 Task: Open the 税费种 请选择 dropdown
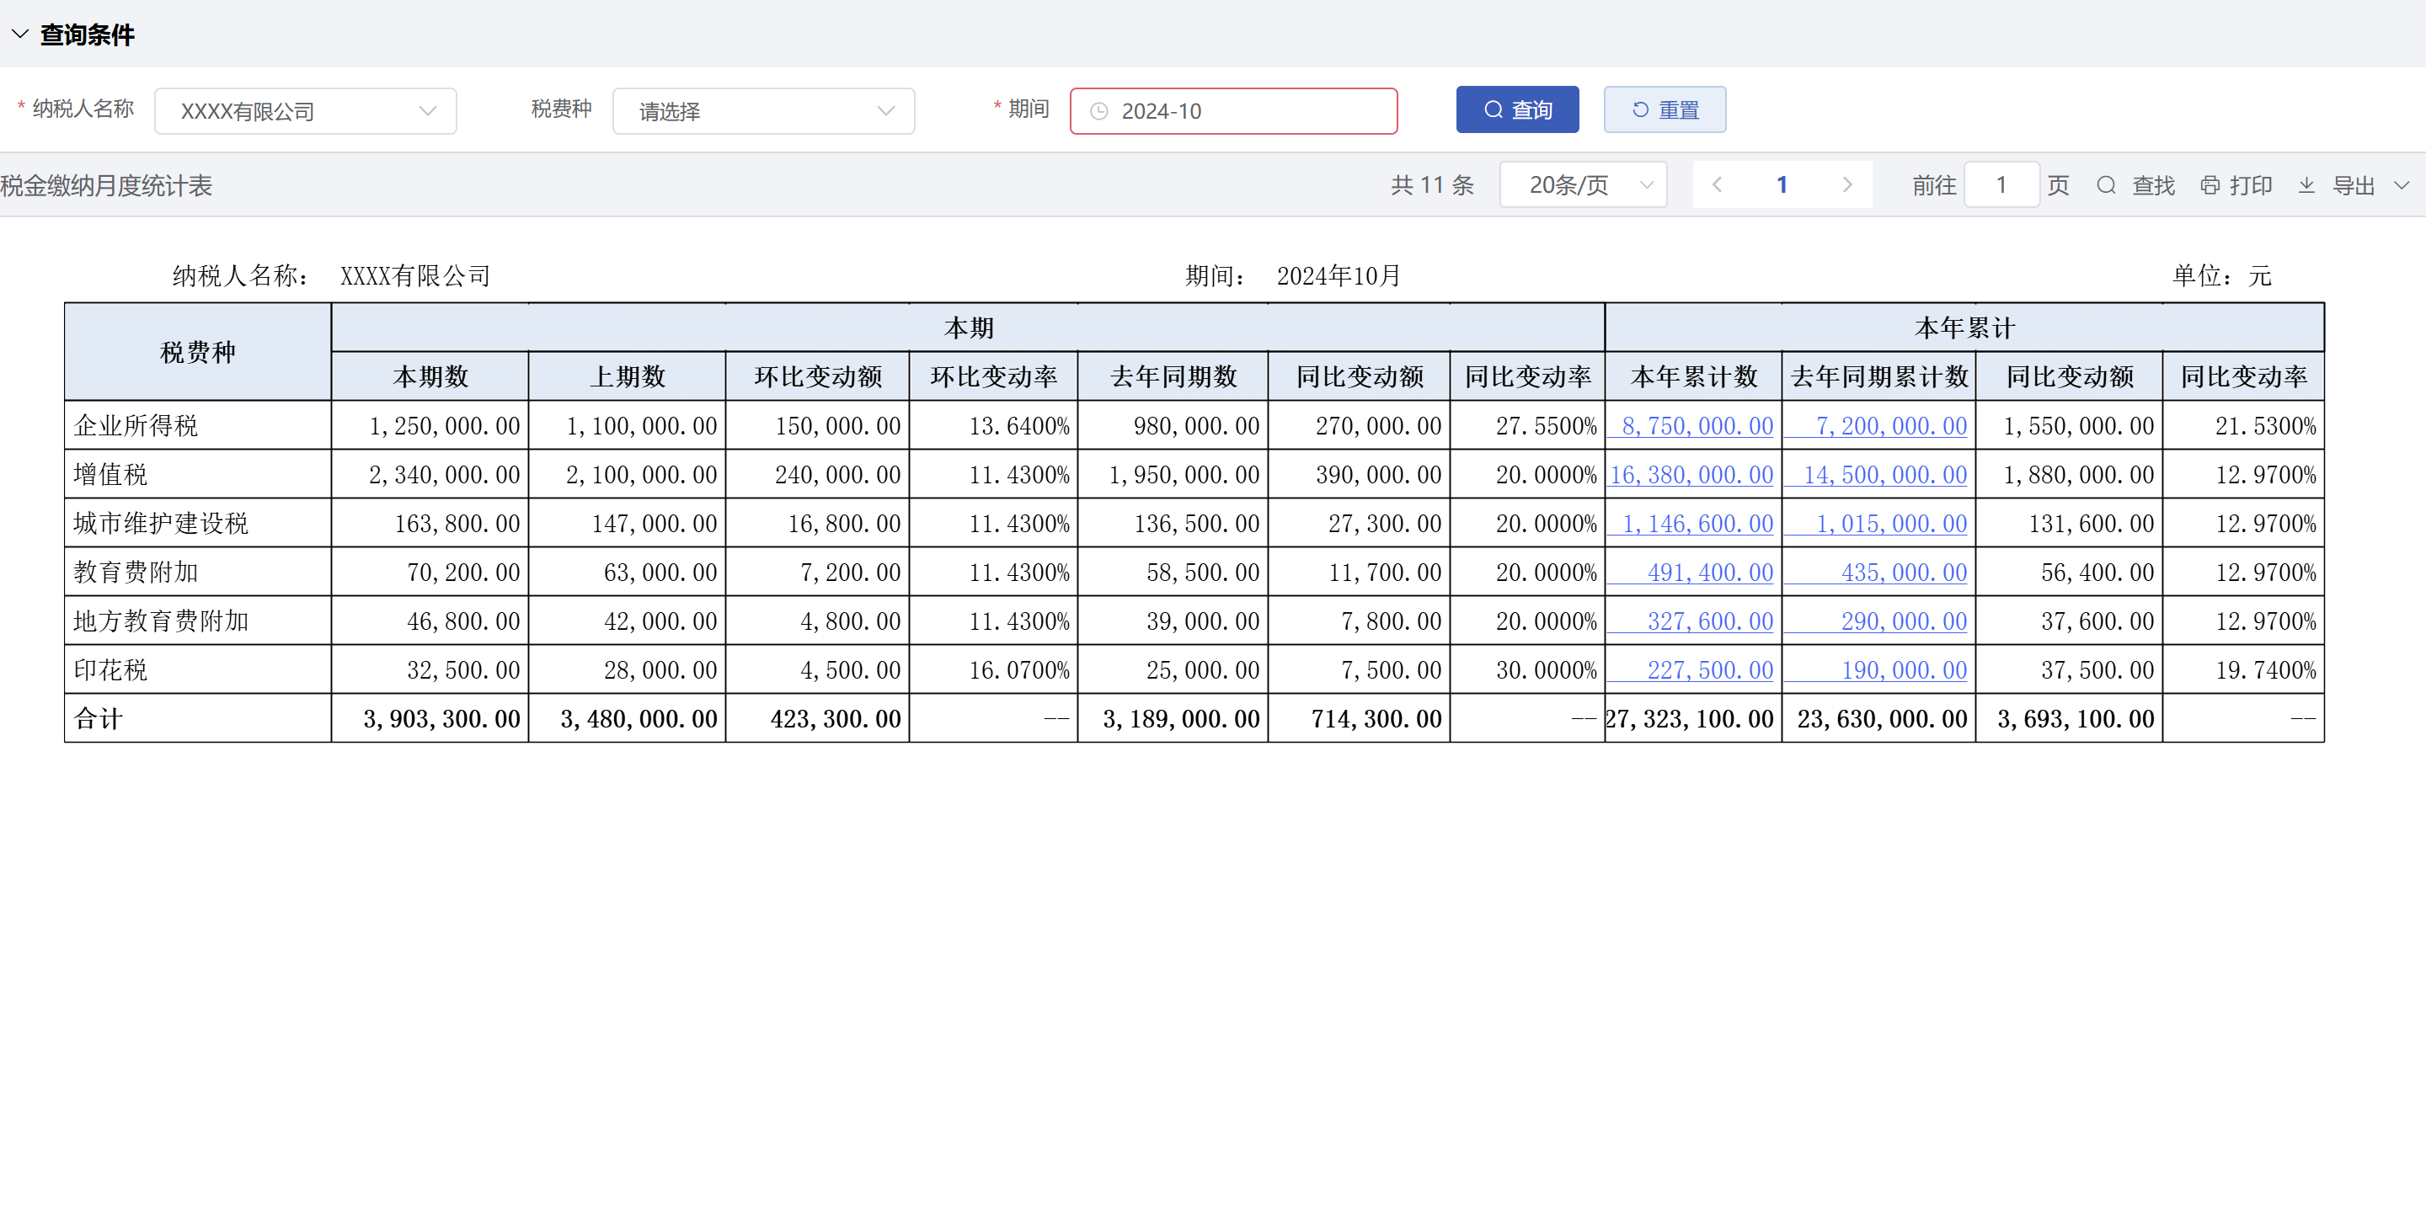click(763, 111)
